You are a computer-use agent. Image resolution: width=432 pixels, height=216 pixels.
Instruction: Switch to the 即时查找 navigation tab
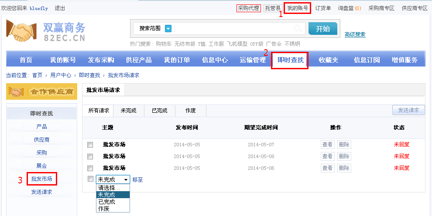[290, 60]
